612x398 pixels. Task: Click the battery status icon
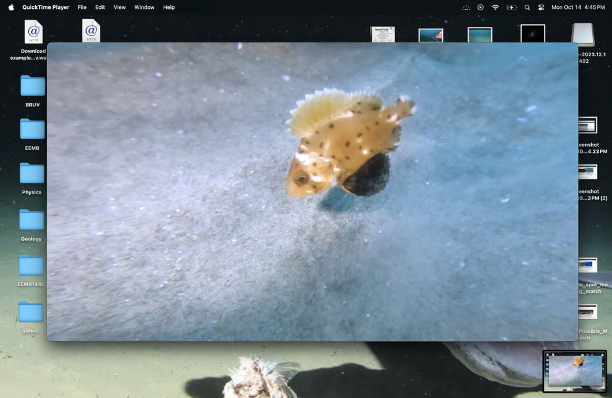coord(512,7)
